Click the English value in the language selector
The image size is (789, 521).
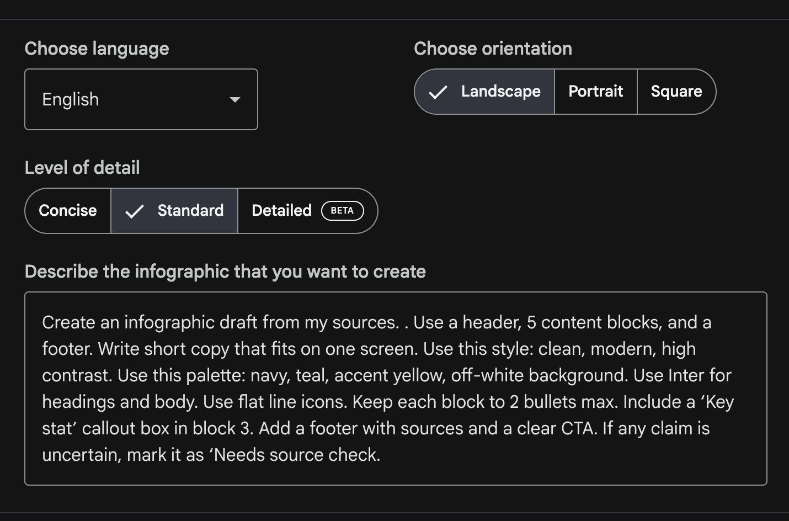tap(71, 100)
